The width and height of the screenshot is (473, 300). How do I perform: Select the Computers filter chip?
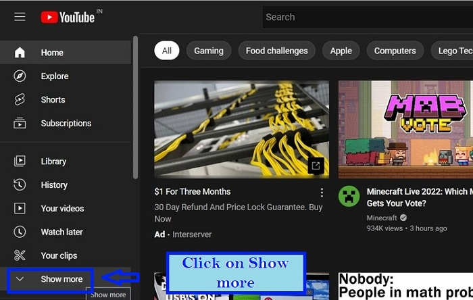395,51
